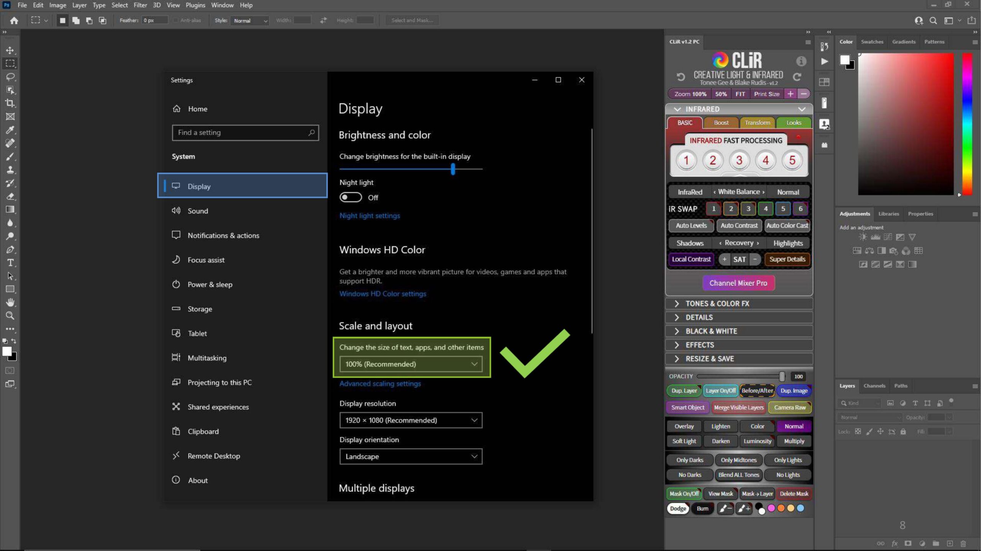Expand BLACK & WHITE section
Viewport: 981px width, 551px height.
[738, 331]
